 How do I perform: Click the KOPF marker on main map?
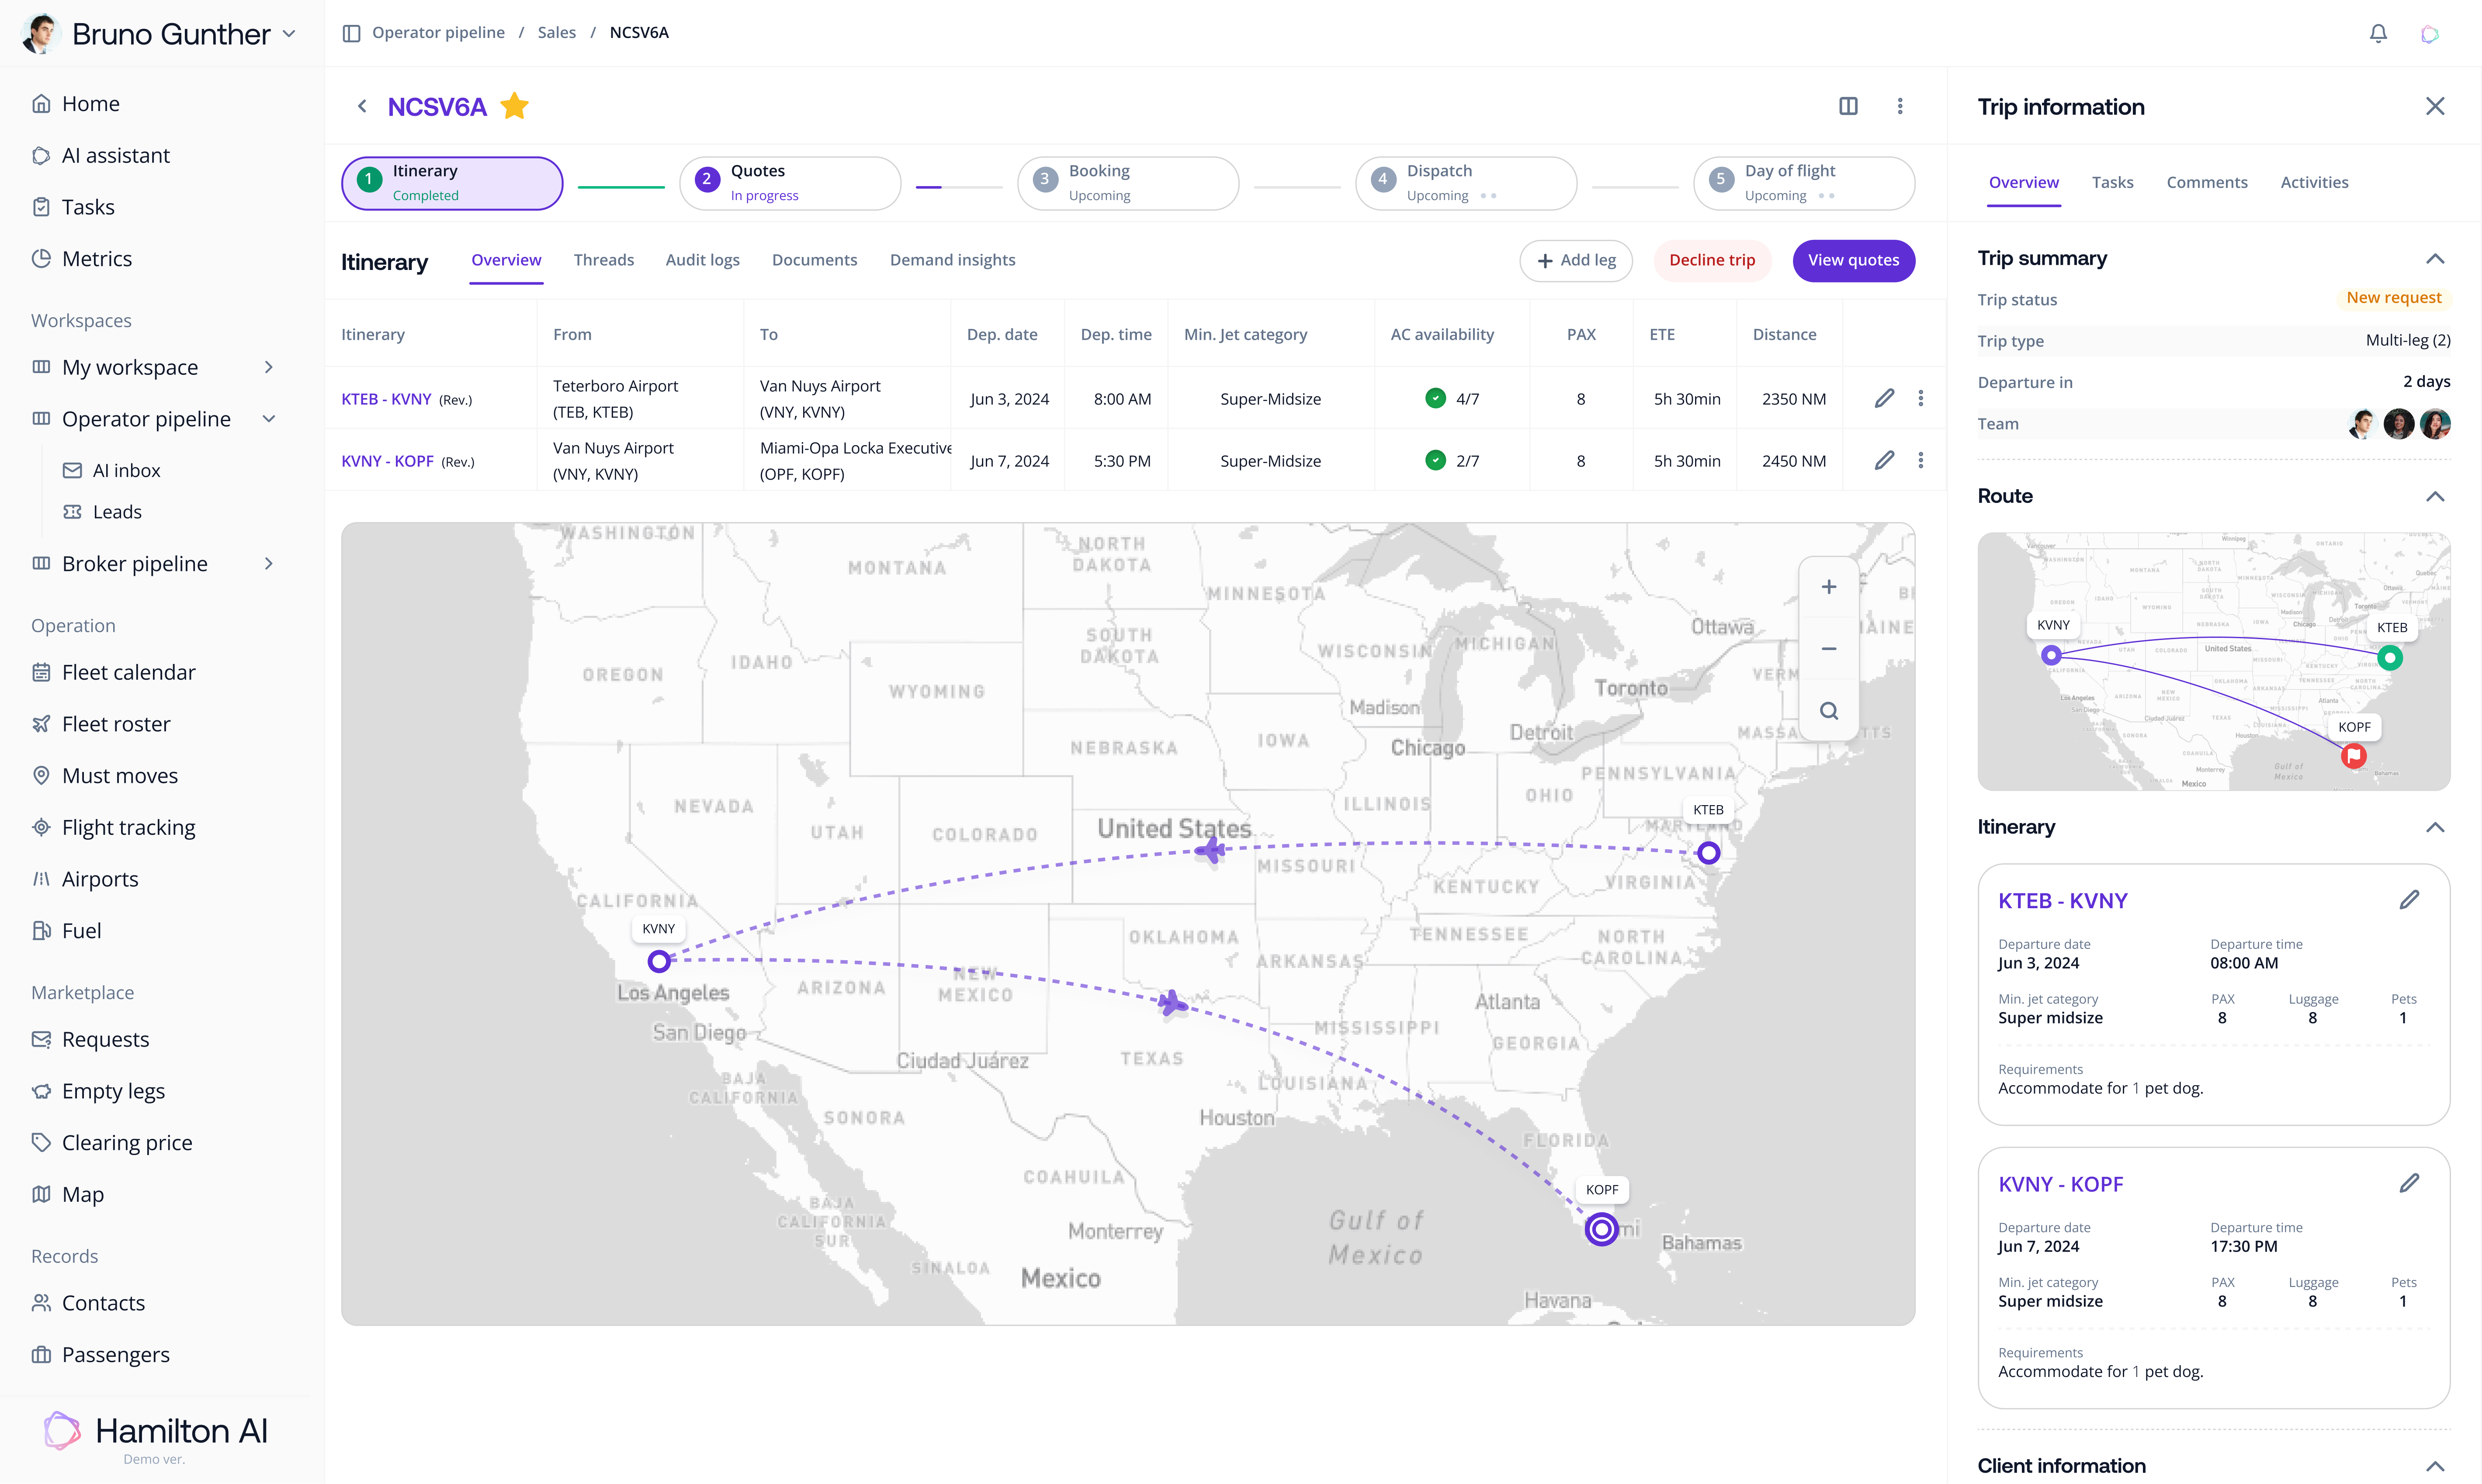click(x=1601, y=1229)
